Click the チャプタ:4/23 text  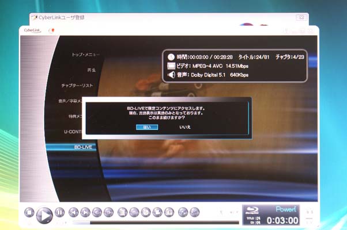[290, 57]
